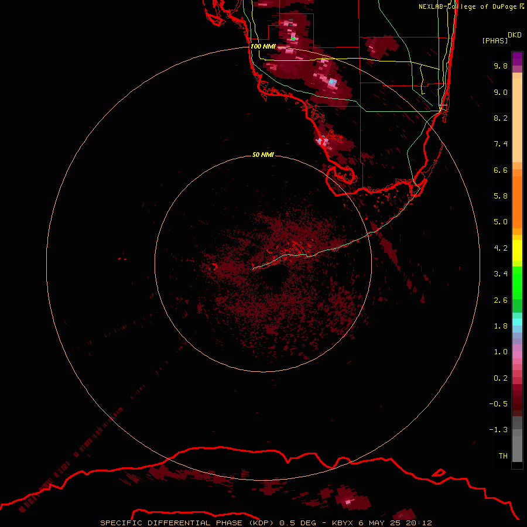Click the 50 NMI range ring label

pyautogui.click(x=263, y=155)
